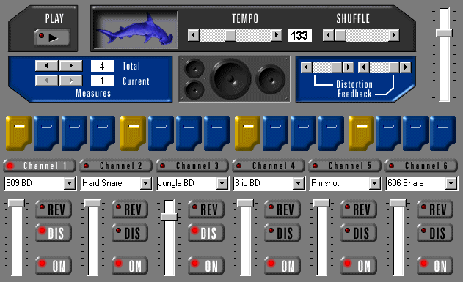Increase distortion with the right arrow
The height and width of the screenshot is (282, 463).
coord(348,67)
